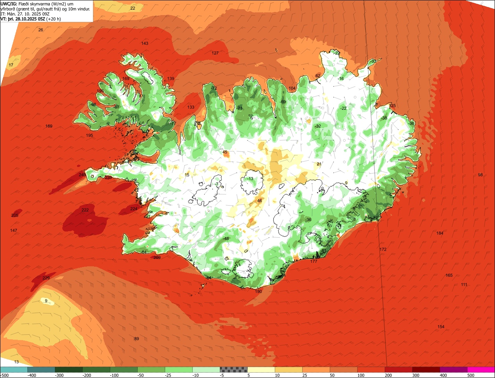Click the map value '26' in northwest ocean
495x378 pixels.
(x=41, y=30)
